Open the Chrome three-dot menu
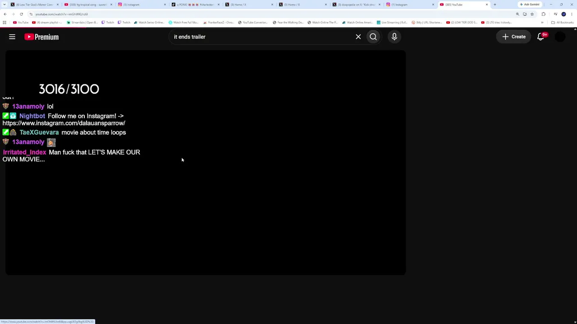 click(x=572, y=14)
